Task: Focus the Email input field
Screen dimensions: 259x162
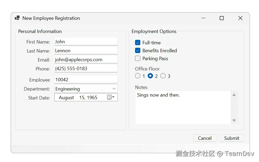Action: (x=86, y=59)
